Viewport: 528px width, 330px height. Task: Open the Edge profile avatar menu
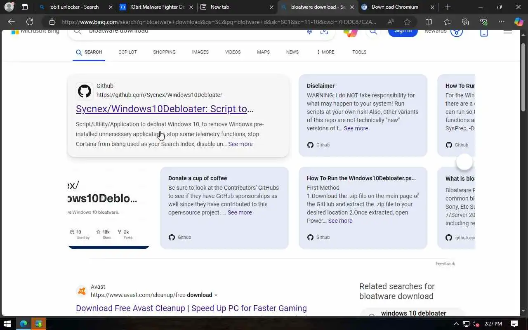pos(9,7)
